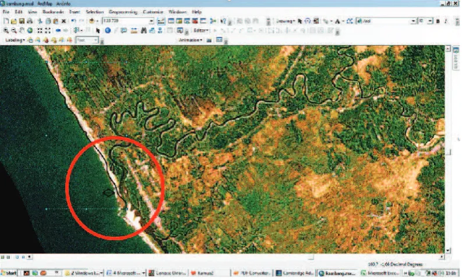This screenshot has width=462, height=280.
Task: Switch to Microsoft Excel taskbar window
Action: tap(381, 273)
